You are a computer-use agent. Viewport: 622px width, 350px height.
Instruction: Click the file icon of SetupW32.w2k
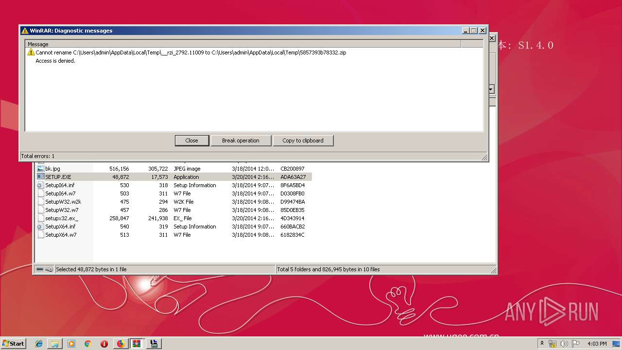[x=40, y=202]
